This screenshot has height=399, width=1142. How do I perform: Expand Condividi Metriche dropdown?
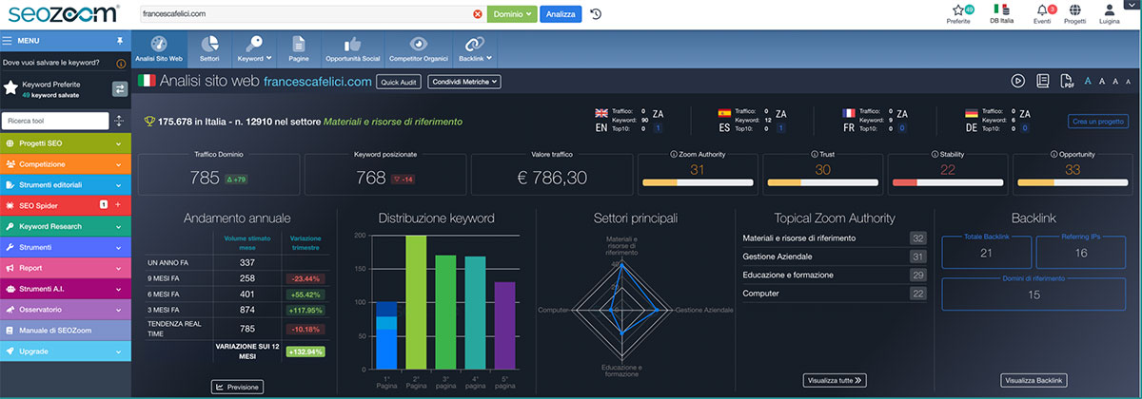[x=464, y=83]
